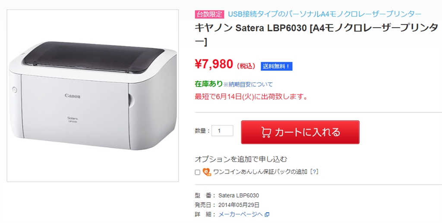Click the 数量 quantity input field
Image resolution: width=442 pixels, height=223 pixels.
tap(222, 131)
